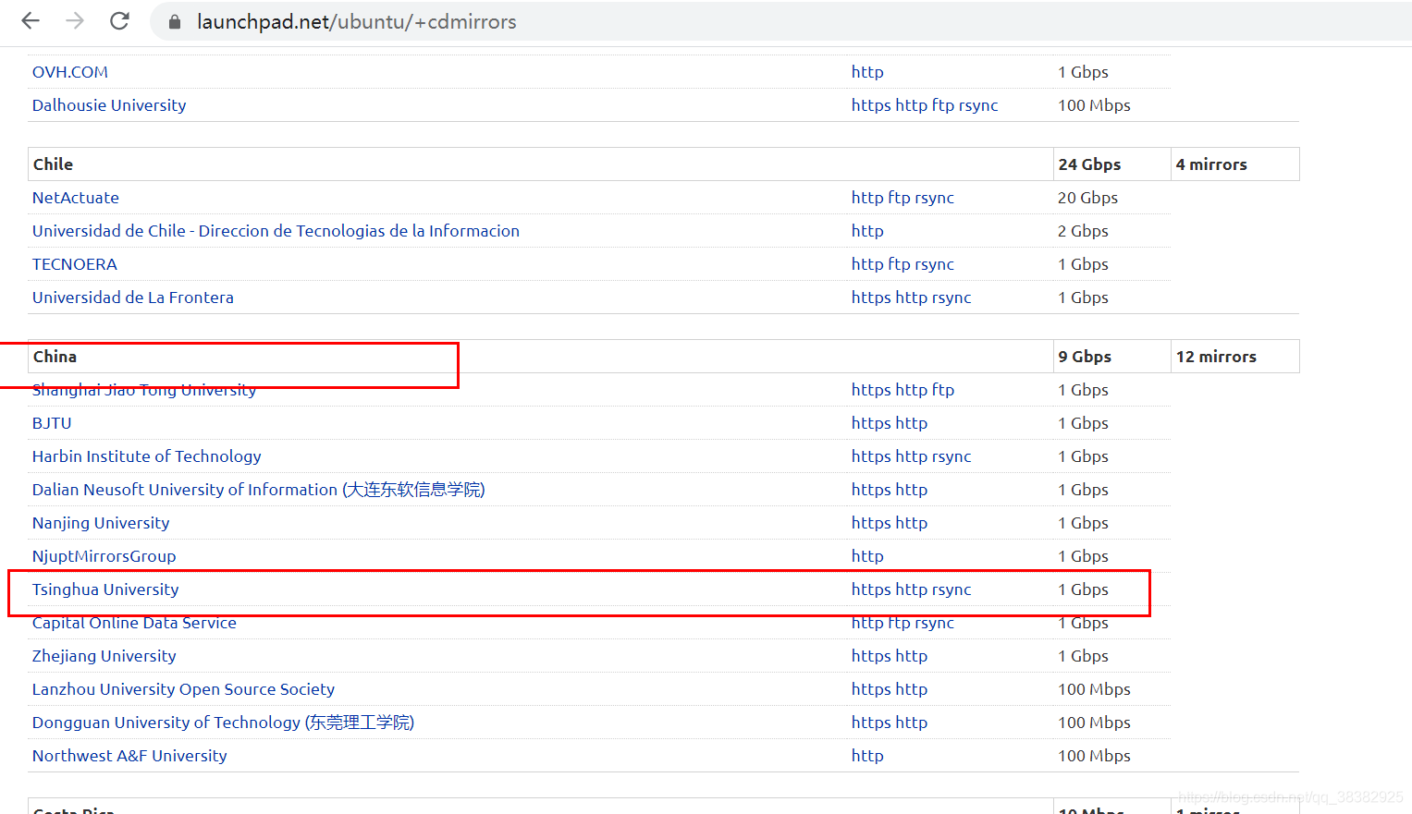Open Capital Online Data Service link
1412x814 pixels.
click(x=134, y=623)
